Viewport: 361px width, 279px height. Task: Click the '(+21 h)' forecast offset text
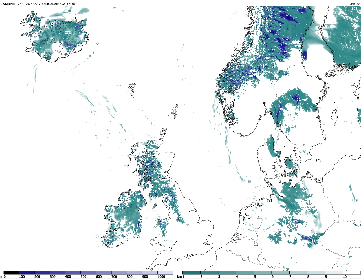click(71, 4)
